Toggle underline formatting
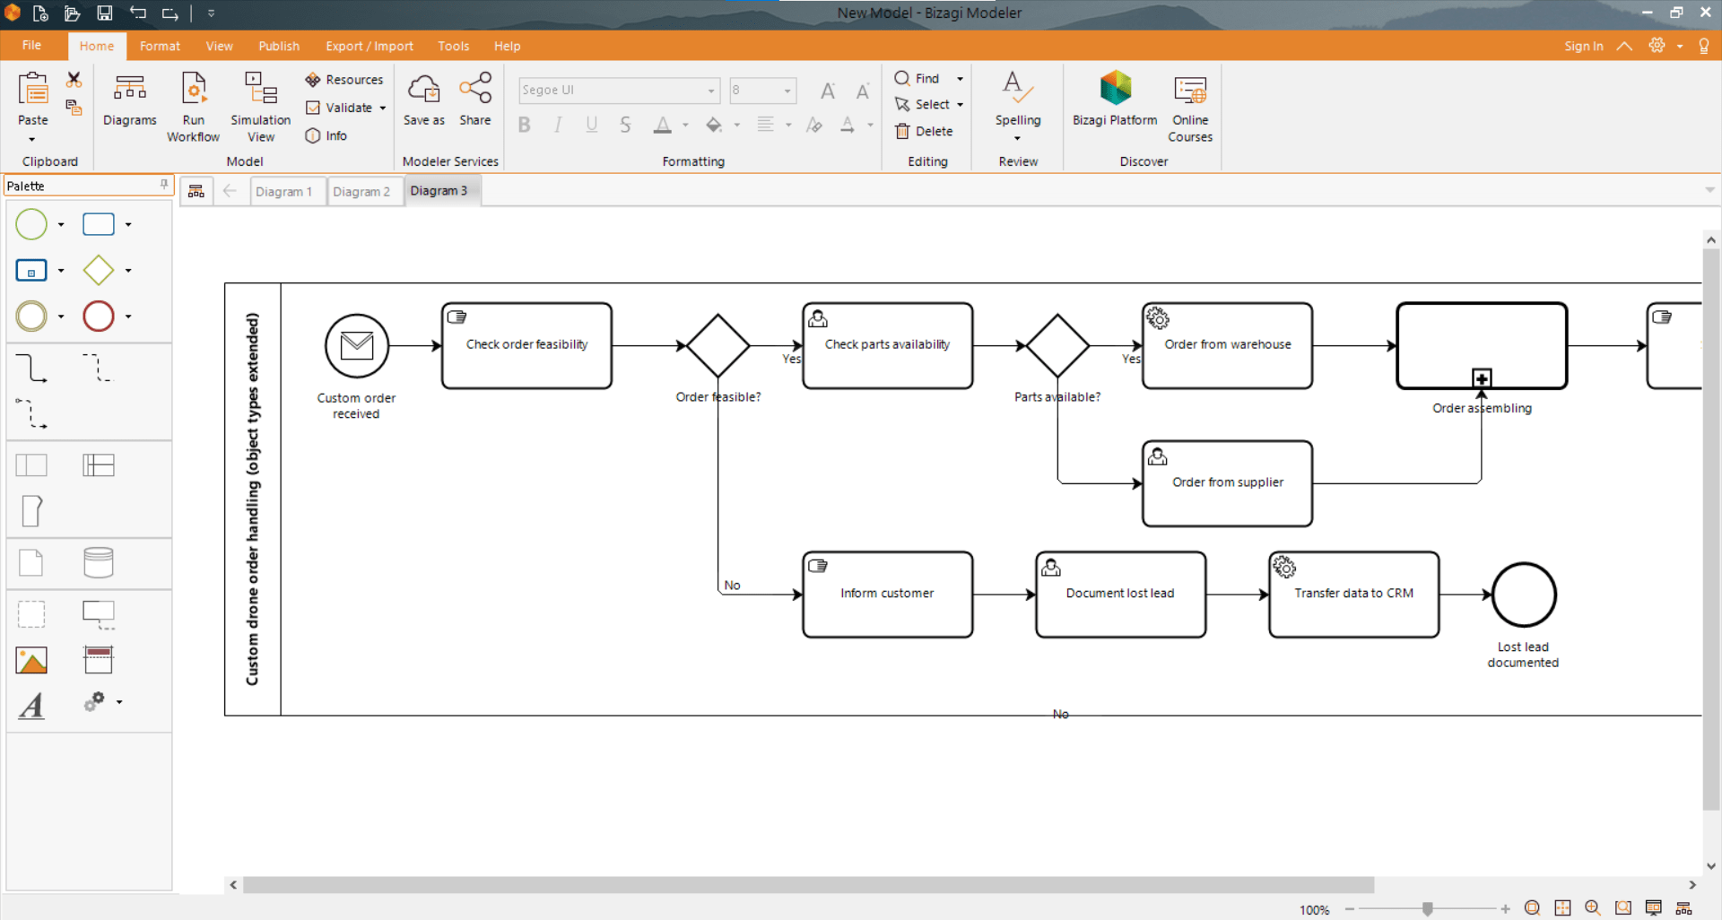 pyautogui.click(x=591, y=125)
